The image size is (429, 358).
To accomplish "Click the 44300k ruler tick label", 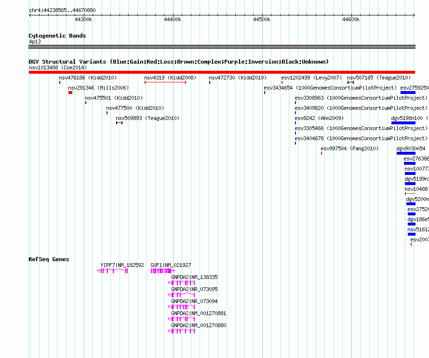I will pyautogui.click(x=83, y=19).
